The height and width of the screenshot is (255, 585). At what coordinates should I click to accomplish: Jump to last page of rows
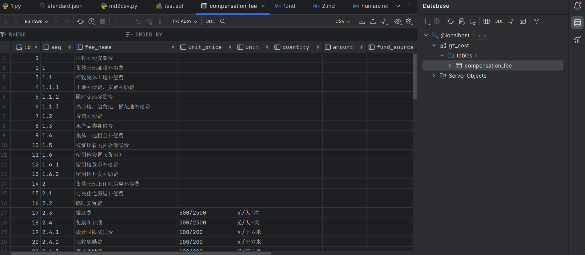[x=66, y=21]
